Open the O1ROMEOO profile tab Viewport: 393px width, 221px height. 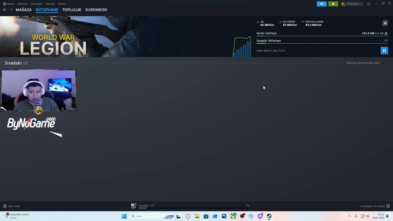pyautogui.click(x=96, y=10)
